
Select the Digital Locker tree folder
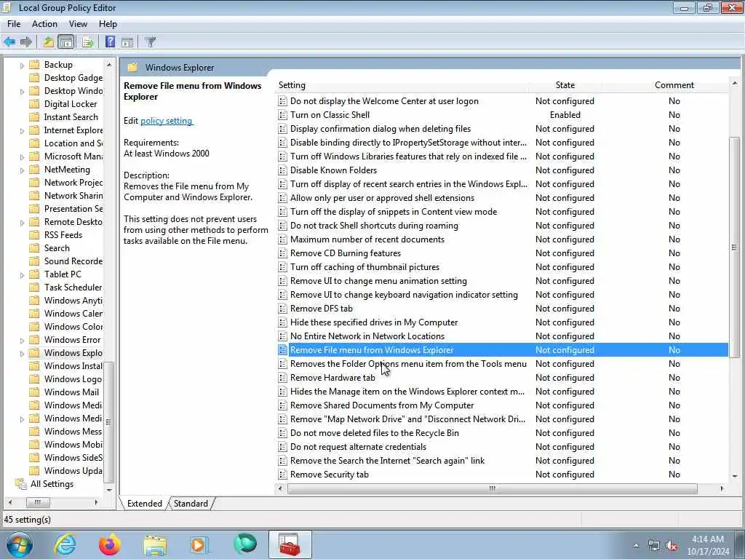click(x=71, y=104)
